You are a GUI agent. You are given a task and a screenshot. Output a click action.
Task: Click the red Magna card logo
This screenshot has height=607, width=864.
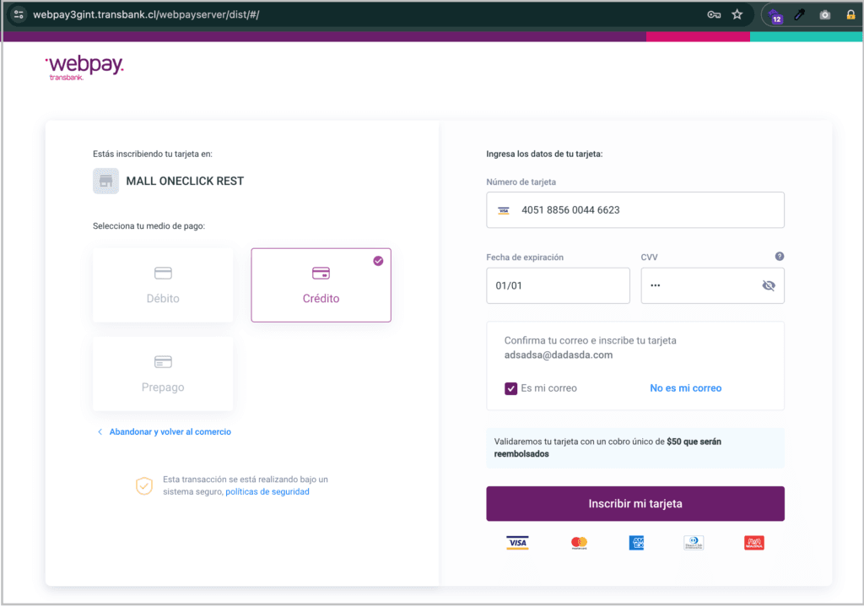753,543
